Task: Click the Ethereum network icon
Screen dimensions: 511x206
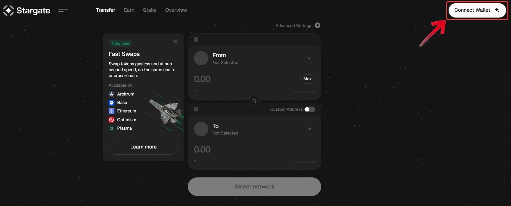Action: [111, 111]
